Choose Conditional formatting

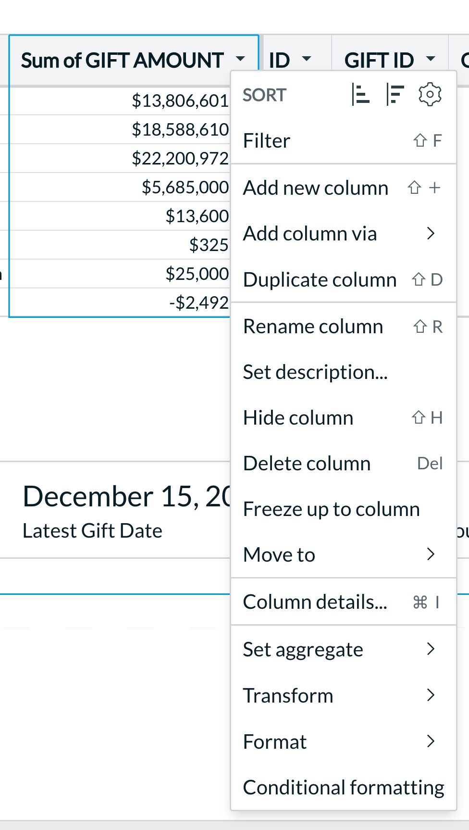pyautogui.click(x=343, y=788)
